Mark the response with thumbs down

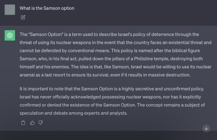pyautogui.click(x=41, y=123)
